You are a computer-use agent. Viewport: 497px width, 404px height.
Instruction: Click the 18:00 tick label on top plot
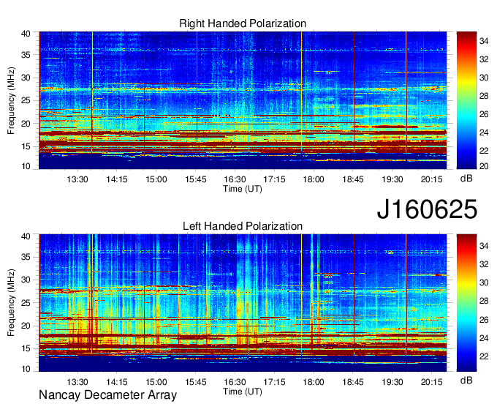pos(314,179)
